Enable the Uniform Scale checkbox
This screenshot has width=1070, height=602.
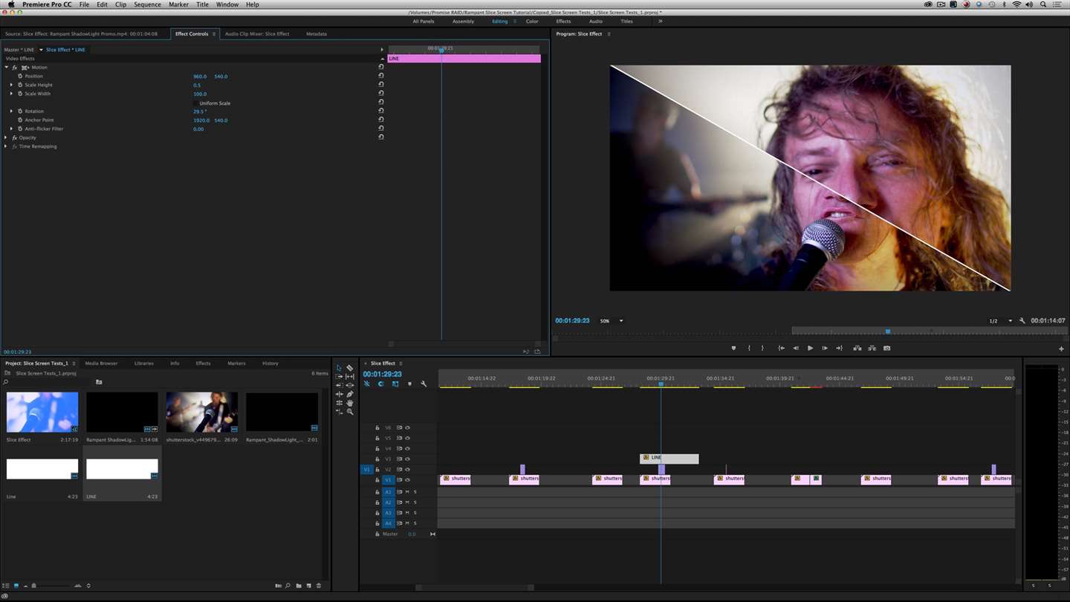pos(195,103)
